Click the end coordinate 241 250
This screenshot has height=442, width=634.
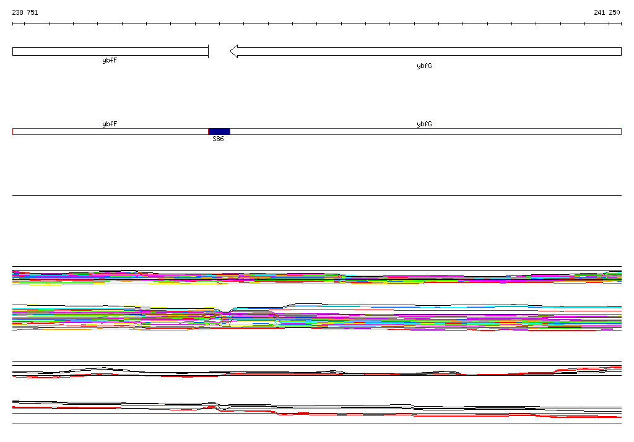(607, 12)
